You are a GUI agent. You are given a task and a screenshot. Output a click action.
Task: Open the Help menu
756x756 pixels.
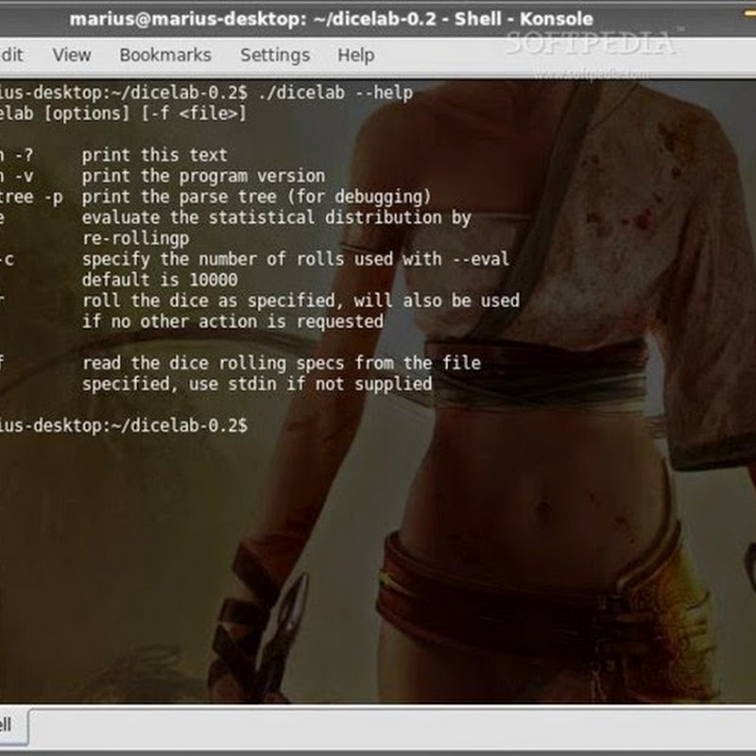click(x=356, y=55)
